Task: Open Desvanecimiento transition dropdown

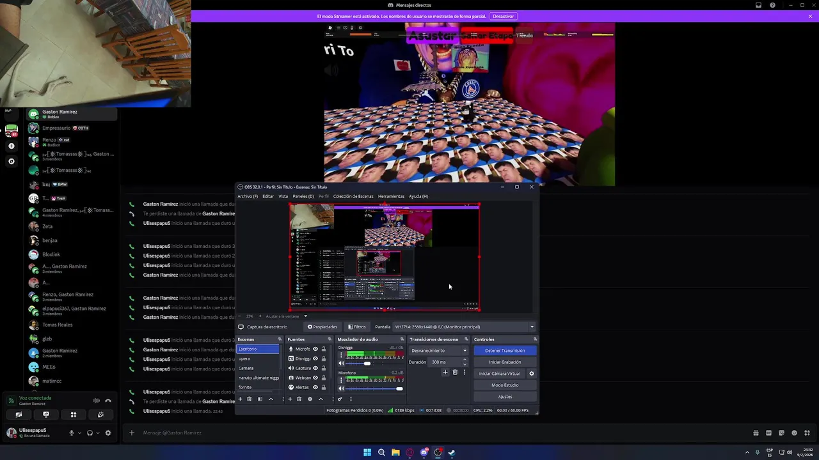Action: tap(439, 351)
